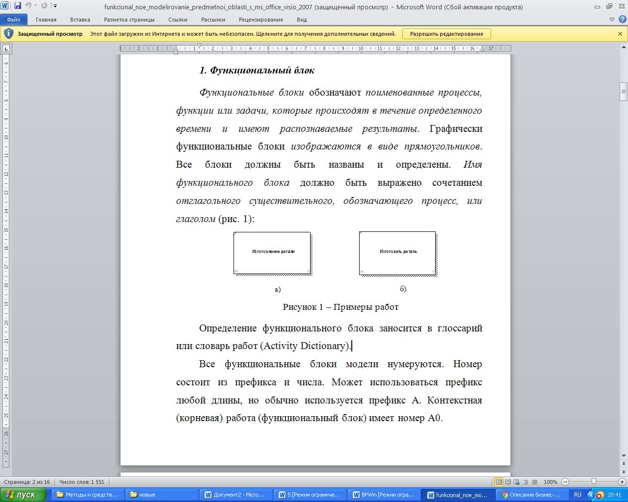Click the RU language indicator
The image size is (628, 502).
(x=577, y=495)
